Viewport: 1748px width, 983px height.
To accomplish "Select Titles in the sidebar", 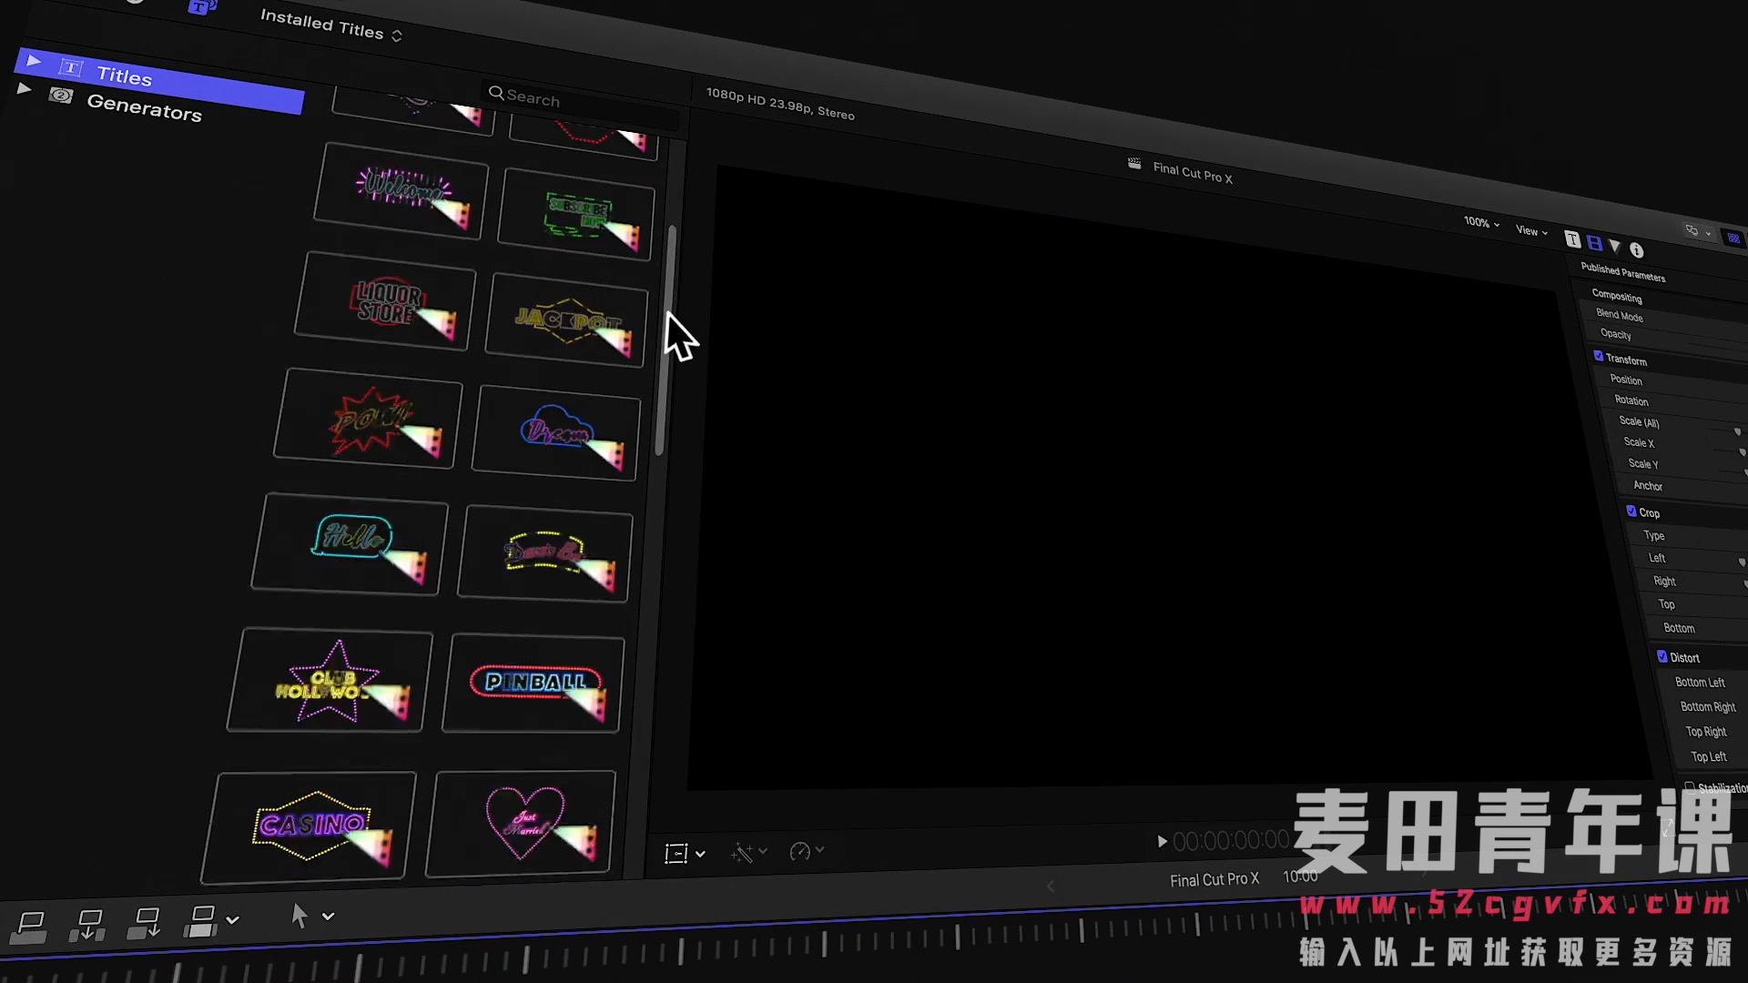I will 124,76.
